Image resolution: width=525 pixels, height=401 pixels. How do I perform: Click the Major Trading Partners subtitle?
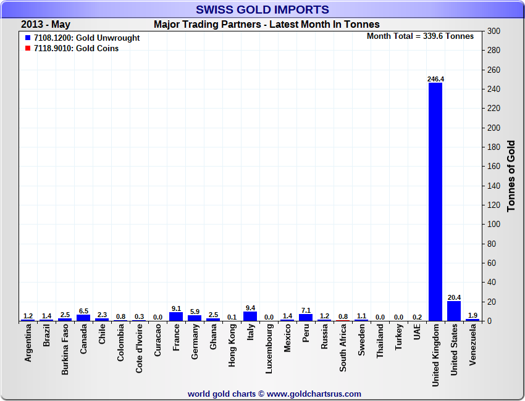tap(266, 25)
